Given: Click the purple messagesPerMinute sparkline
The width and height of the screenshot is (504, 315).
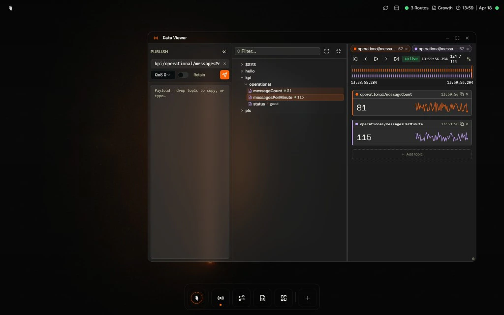Looking at the screenshot, I should (x=441, y=137).
